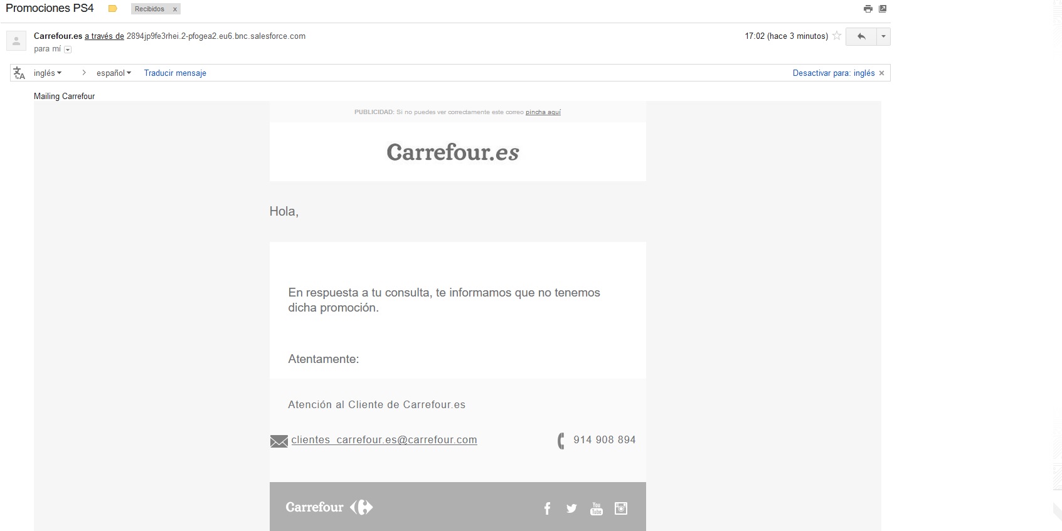Click 'Desactivar para: inglés' link
The height and width of the screenshot is (531, 1062).
pos(834,73)
